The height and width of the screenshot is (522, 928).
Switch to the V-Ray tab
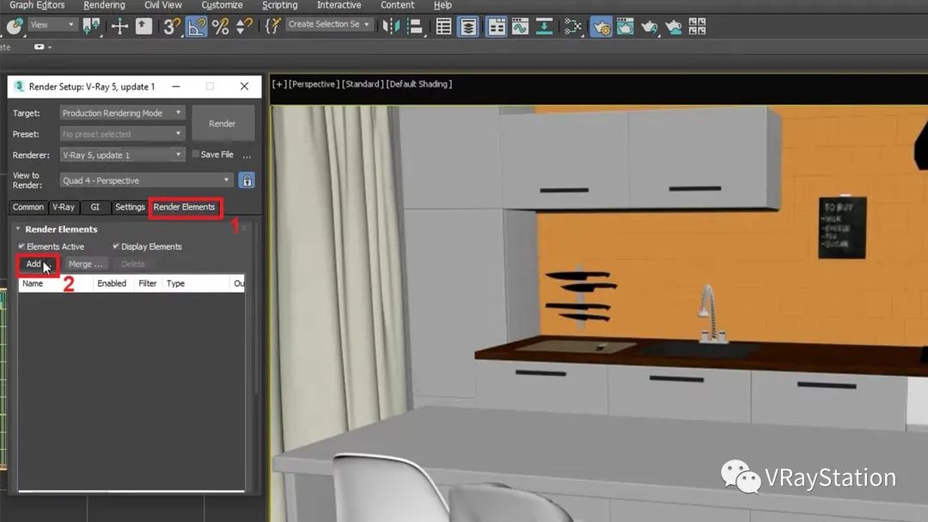pos(63,207)
